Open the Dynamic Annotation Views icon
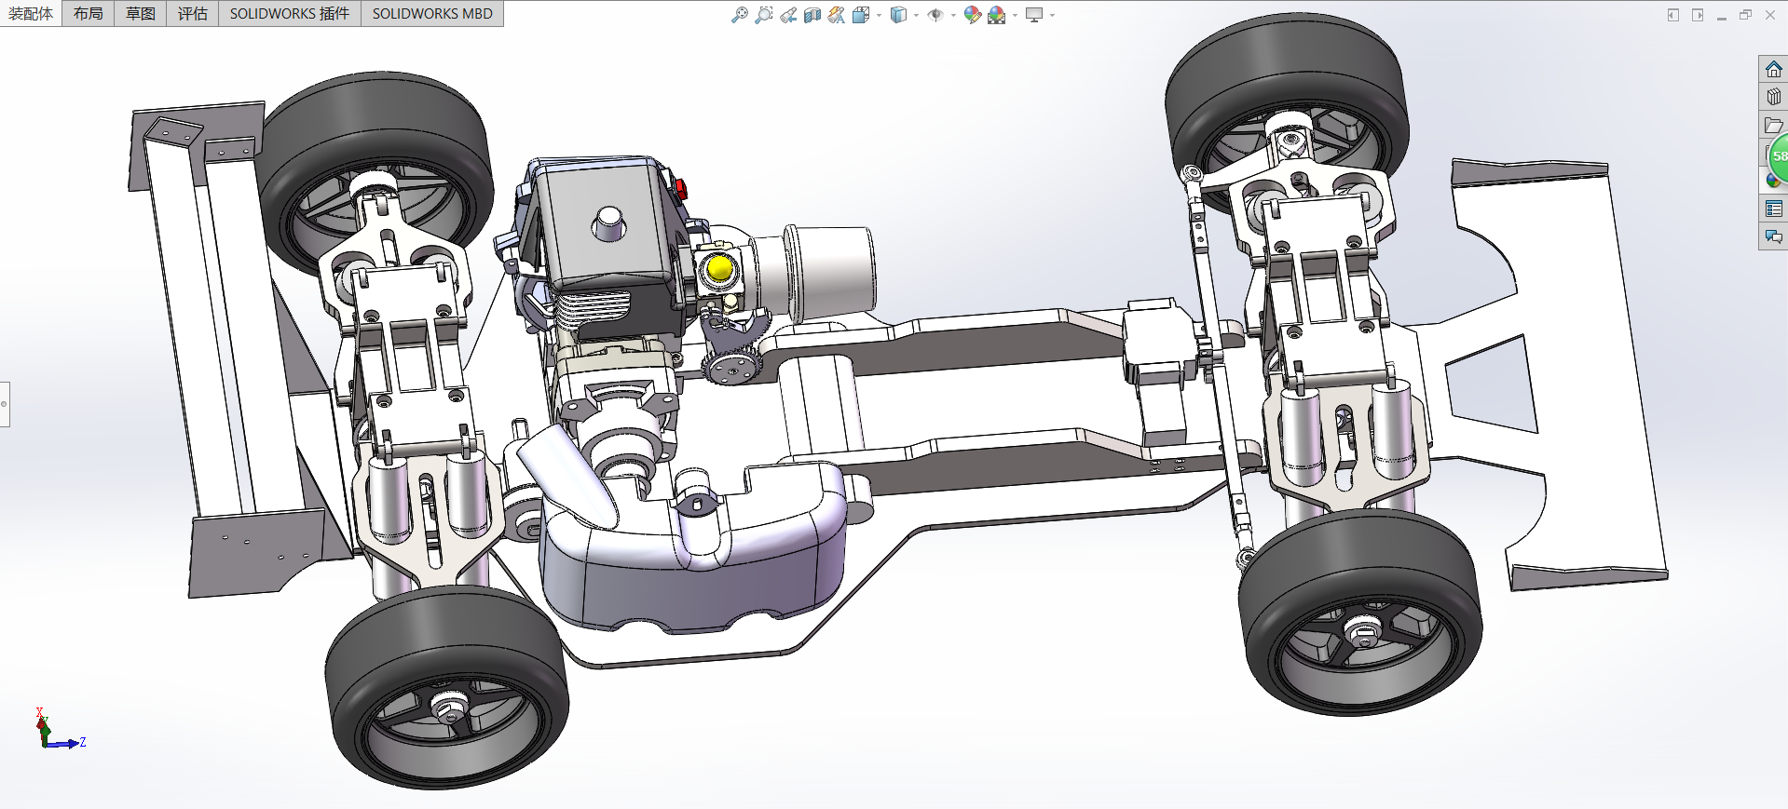Image resolution: width=1788 pixels, height=809 pixels. 836,15
